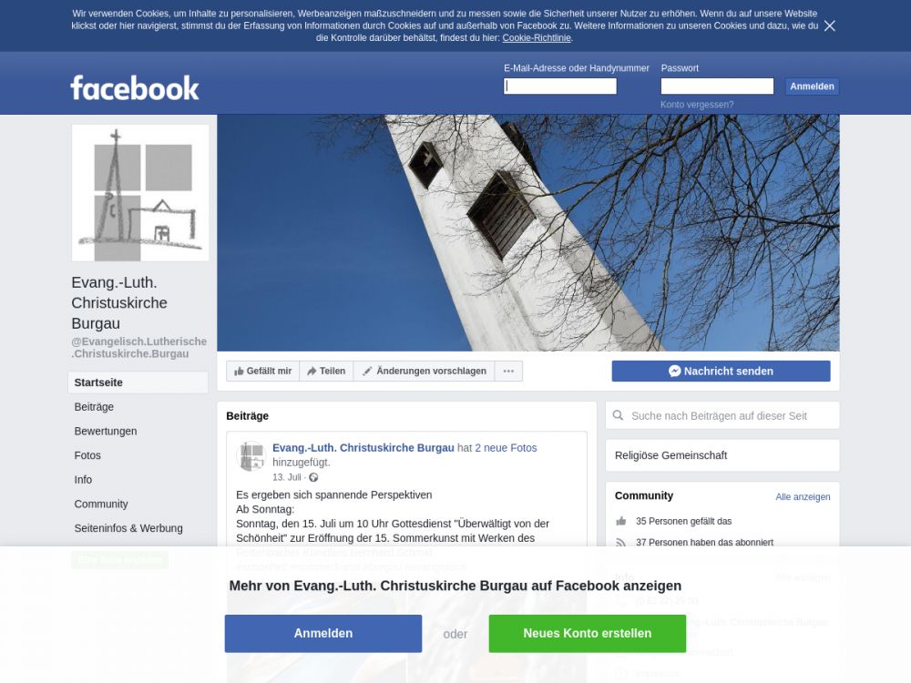Select Bewertungen in the sidebar
The width and height of the screenshot is (911, 683).
click(x=106, y=431)
